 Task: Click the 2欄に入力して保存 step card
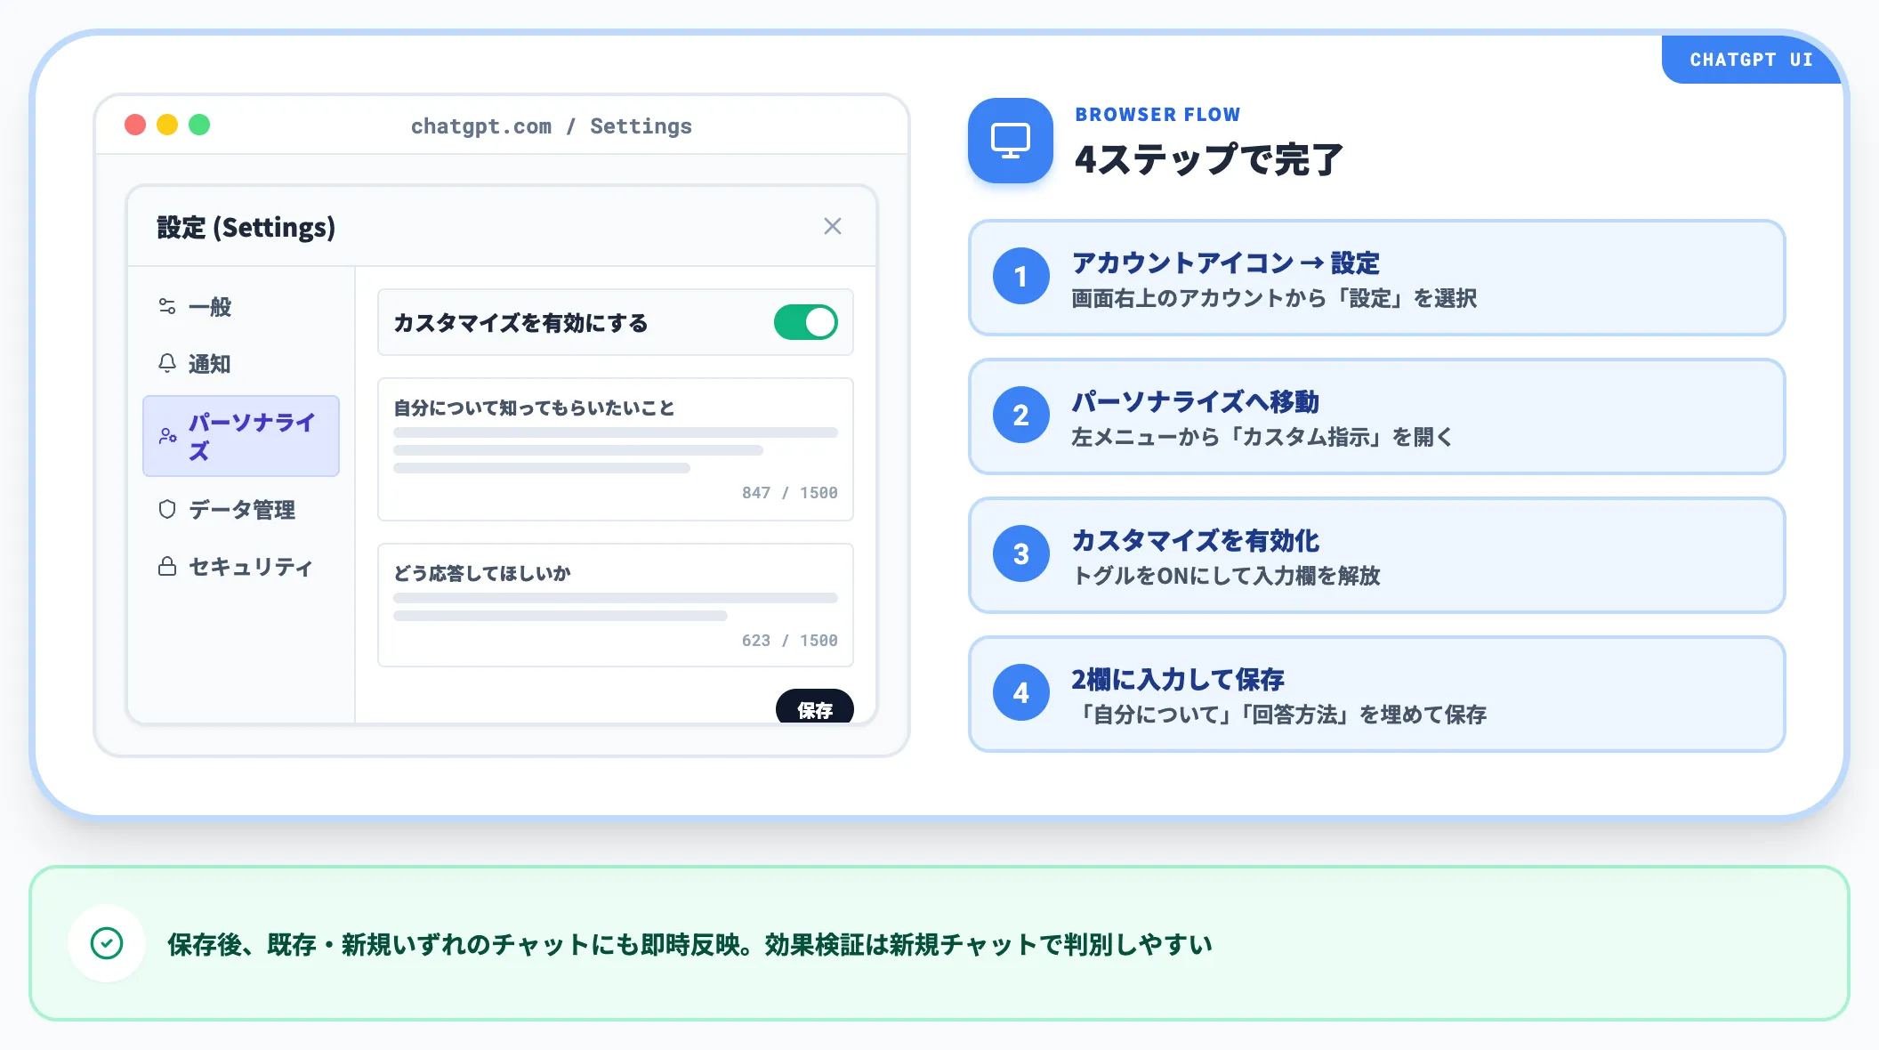coord(1376,694)
